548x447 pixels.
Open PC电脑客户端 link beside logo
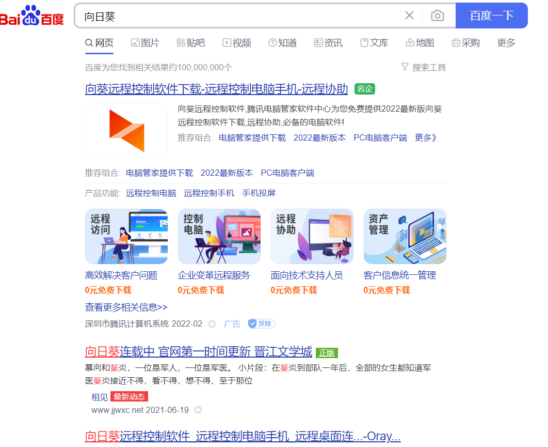tap(380, 137)
